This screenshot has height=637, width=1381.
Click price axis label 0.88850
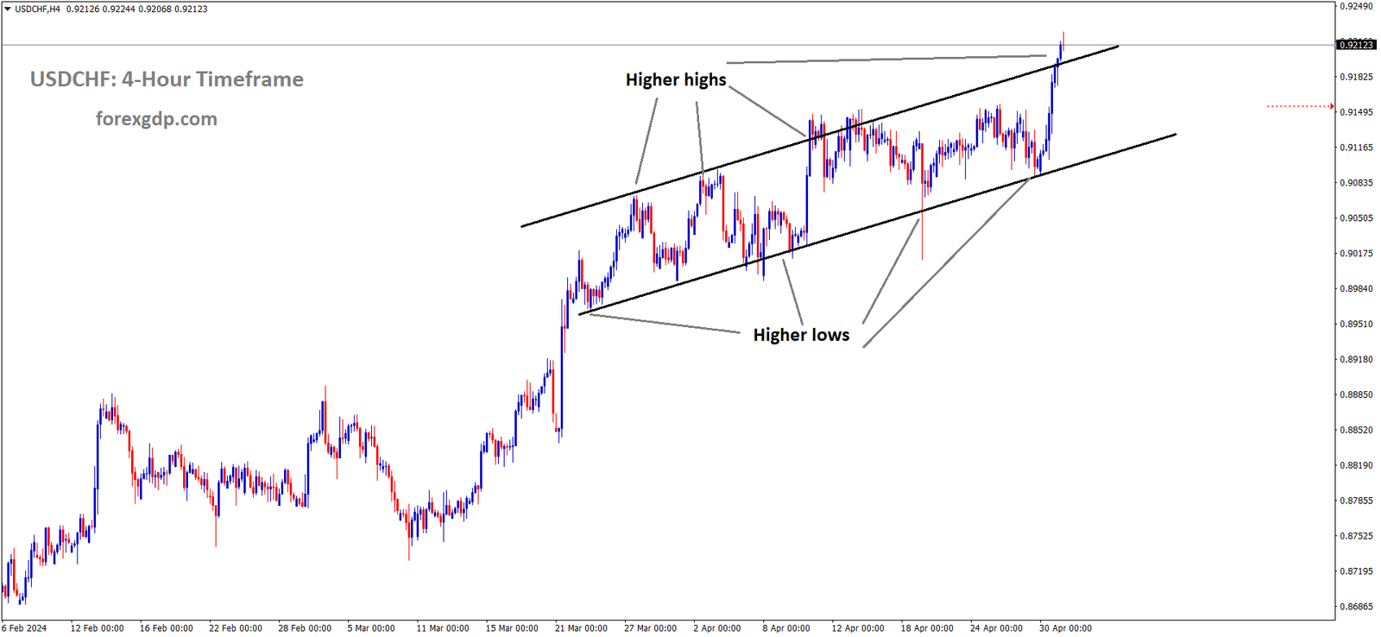[1356, 394]
